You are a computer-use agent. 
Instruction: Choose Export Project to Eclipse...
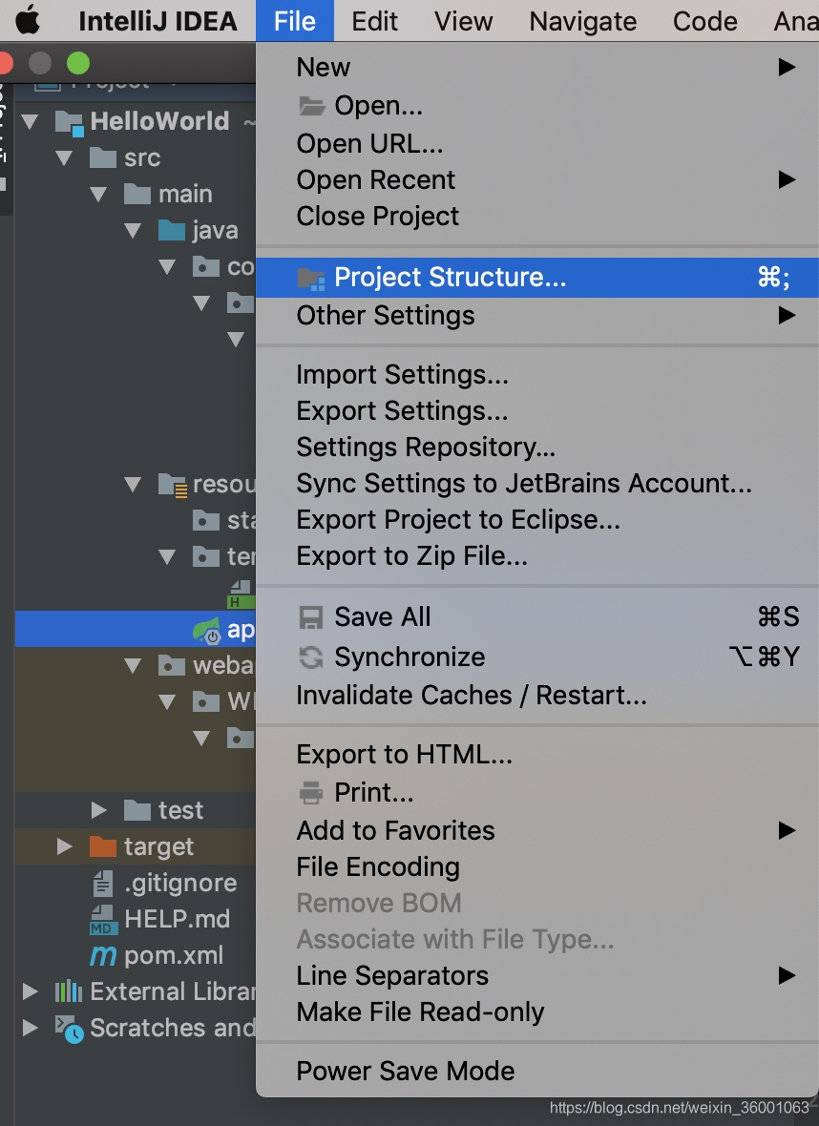point(537,519)
